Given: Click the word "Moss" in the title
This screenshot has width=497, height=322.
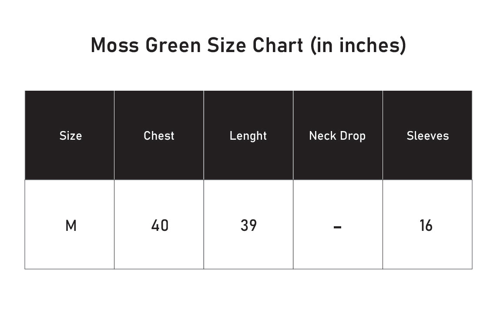Looking at the screenshot, I should (115, 45).
